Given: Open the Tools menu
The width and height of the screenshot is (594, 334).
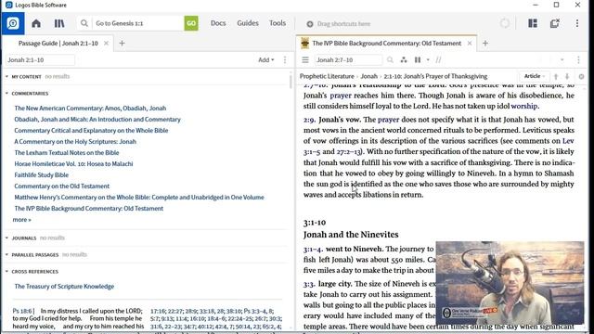Looking at the screenshot, I should click(278, 23).
